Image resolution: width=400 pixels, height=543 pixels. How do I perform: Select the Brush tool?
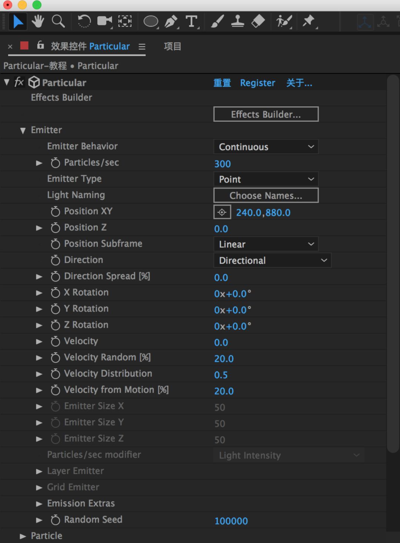[x=217, y=21]
